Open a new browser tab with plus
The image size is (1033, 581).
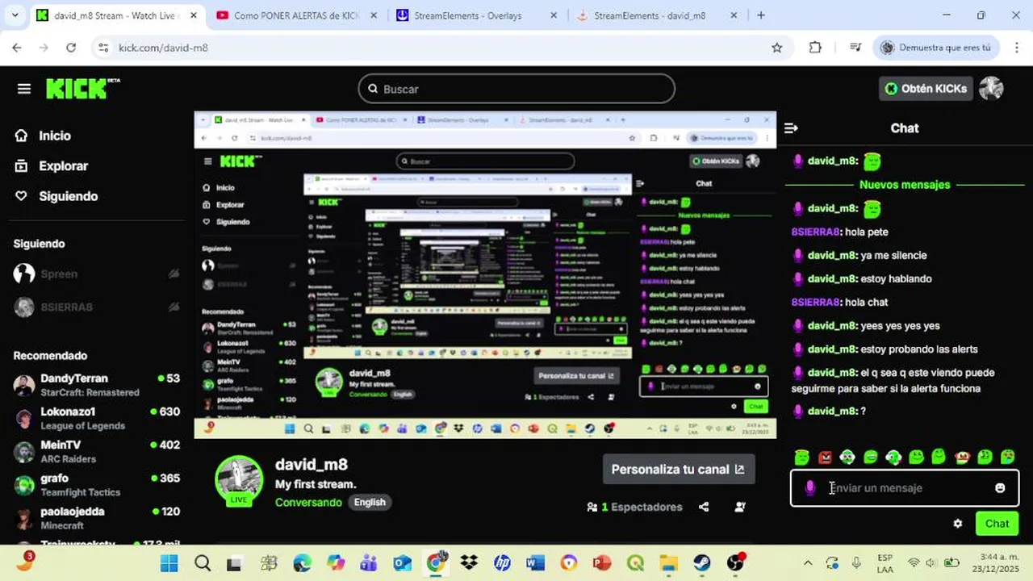click(x=761, y=15)
